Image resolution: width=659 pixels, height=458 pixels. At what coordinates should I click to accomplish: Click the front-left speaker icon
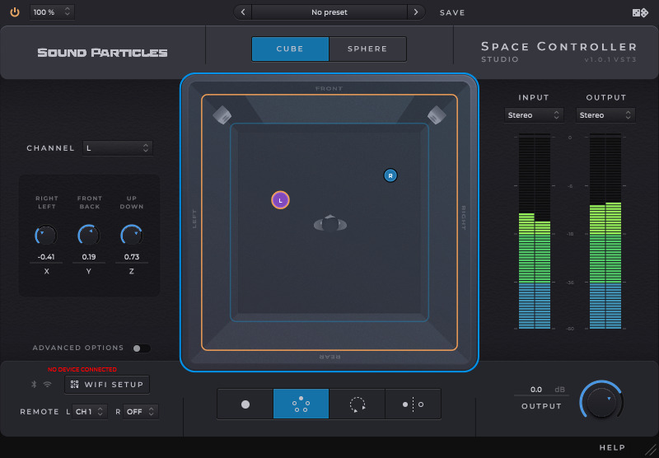[x=222, y=114]
